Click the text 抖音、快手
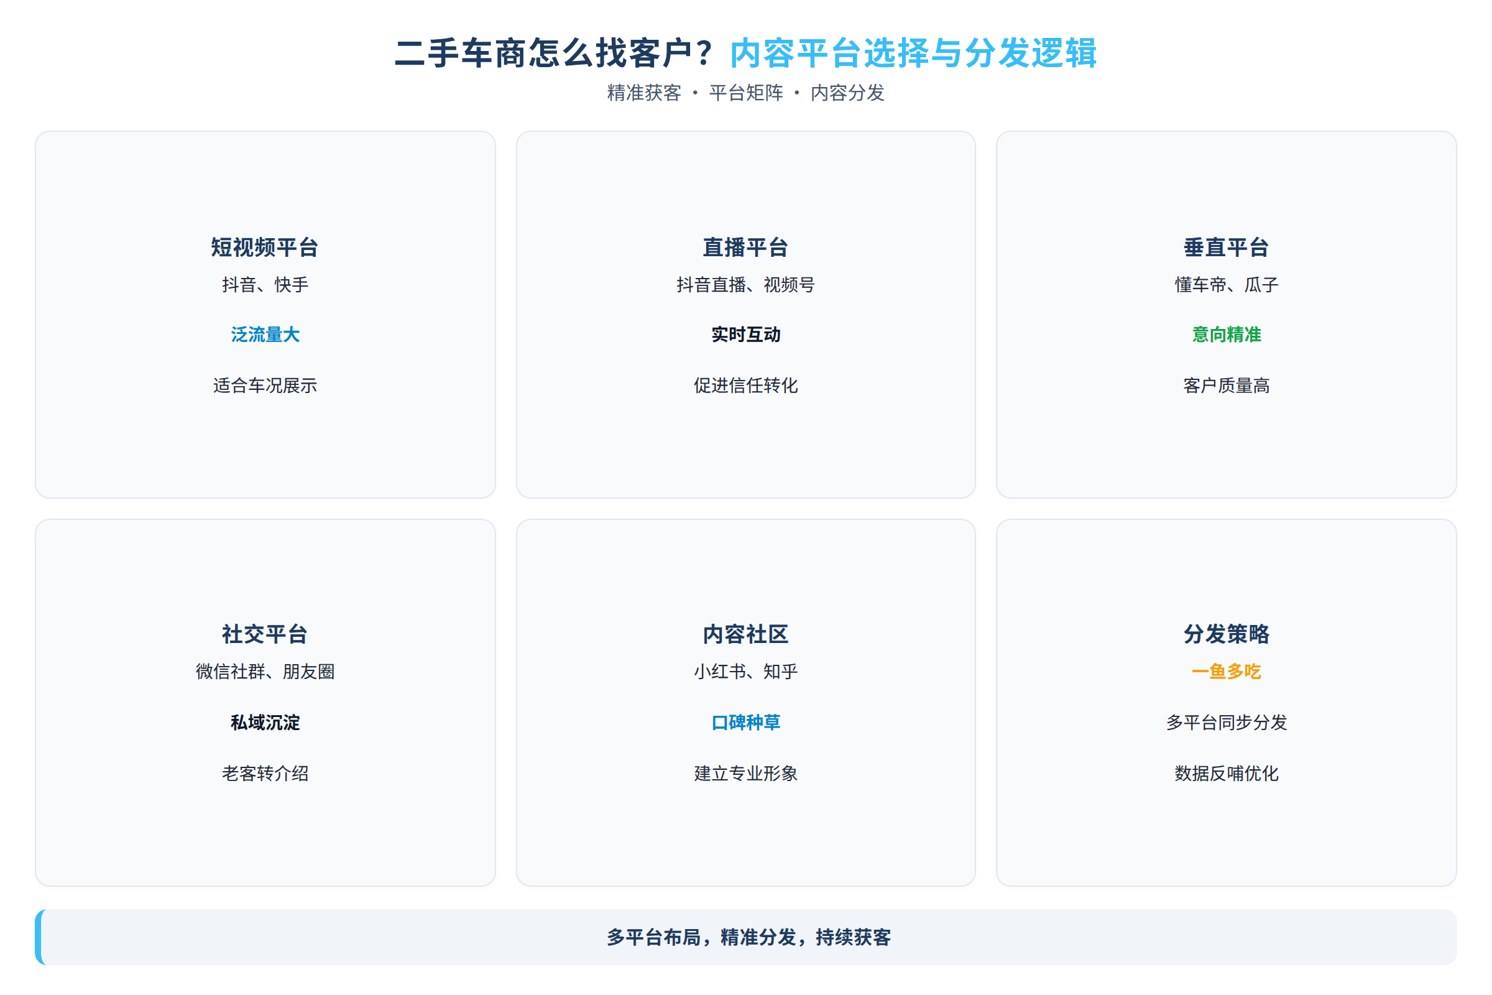The width and height of the screenshot is (1492, 995). 265,285
